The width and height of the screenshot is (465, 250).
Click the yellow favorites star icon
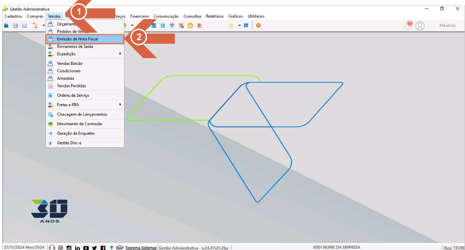point(231,25)
